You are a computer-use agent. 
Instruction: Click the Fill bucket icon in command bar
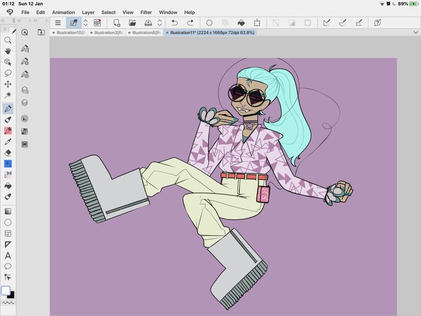[241, 23]
